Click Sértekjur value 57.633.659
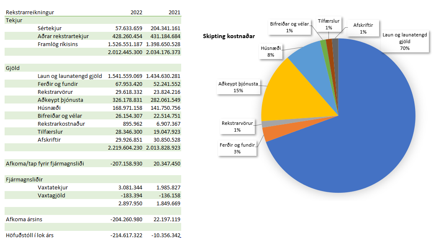 [129, 28]
